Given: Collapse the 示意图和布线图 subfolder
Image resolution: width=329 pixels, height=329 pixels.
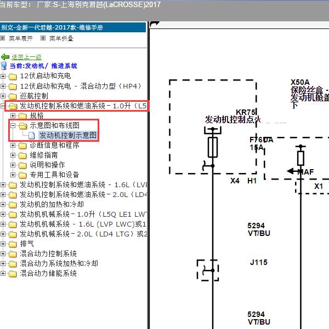Looking at the screenshot, I should (13, 125).
